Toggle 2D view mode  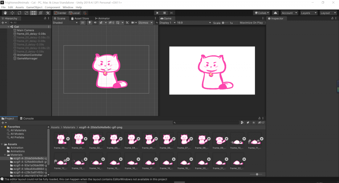pos(82,23)
